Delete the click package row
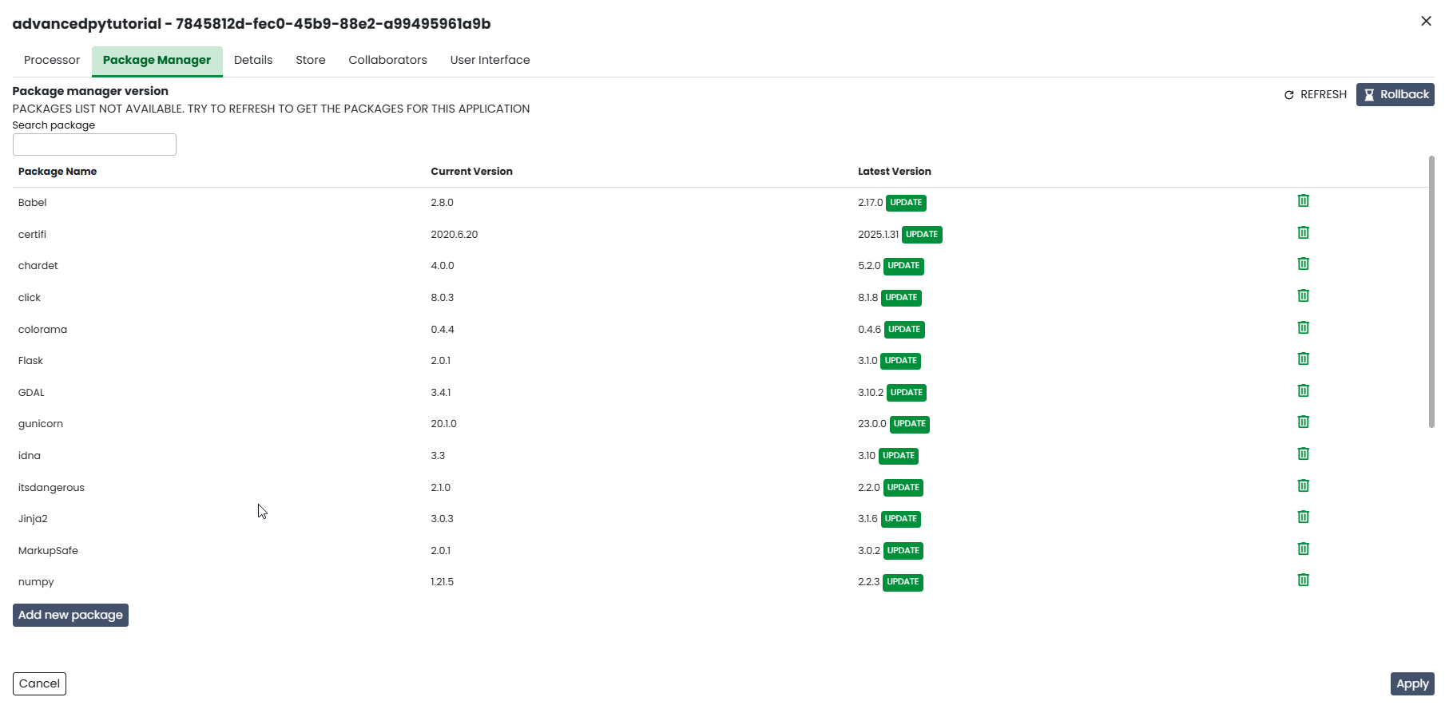The height and width of the screenshot is (709, 1449). pos(1303,295)
